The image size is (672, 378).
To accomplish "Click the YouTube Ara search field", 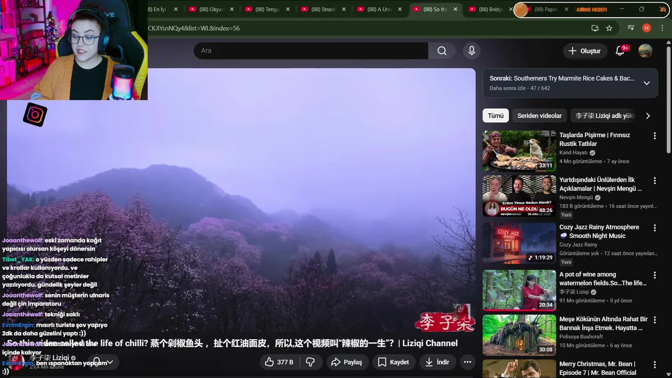I will 311,50.
